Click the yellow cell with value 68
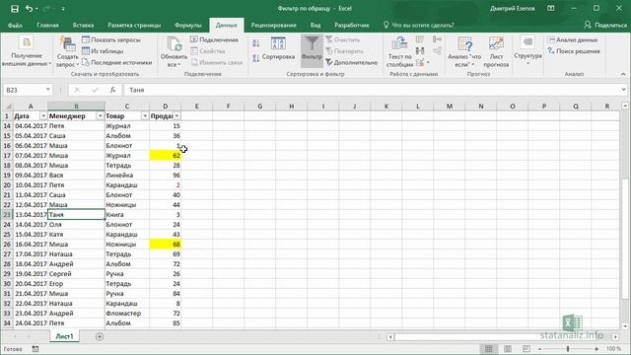Viewport: 631px width, 355px height. click(165, 244)
